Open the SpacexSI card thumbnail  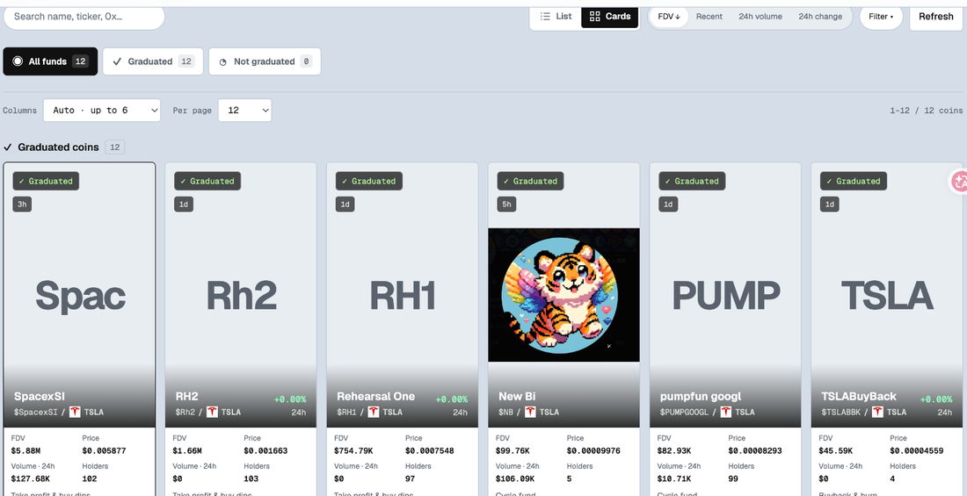[79, 295]
